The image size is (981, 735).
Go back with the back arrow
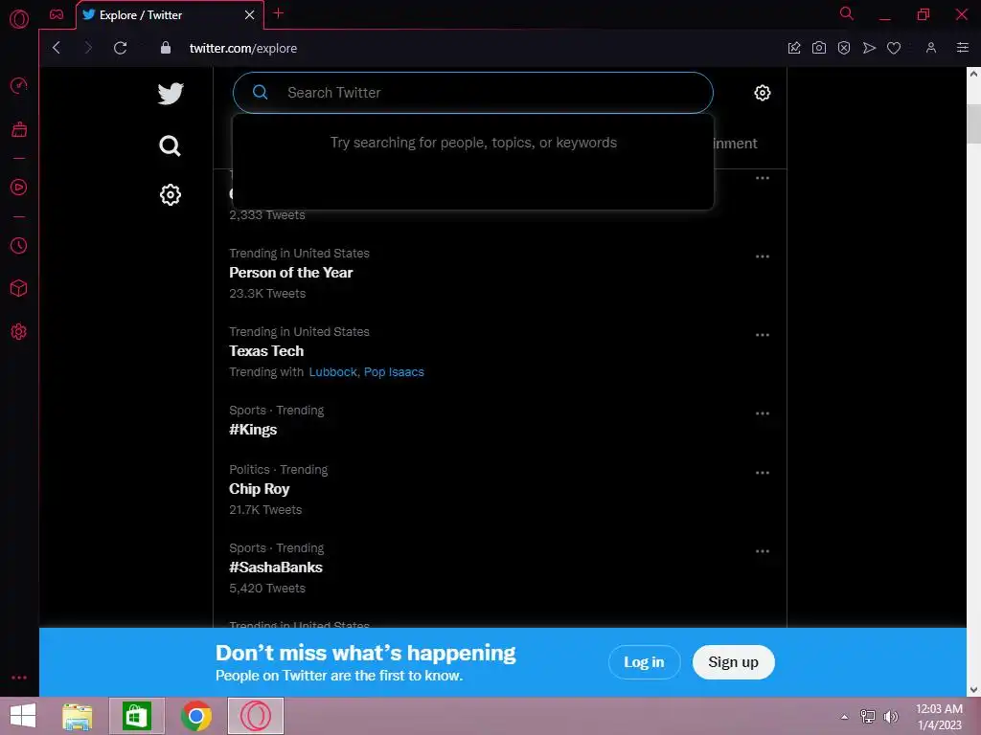(x=57, y=48)
